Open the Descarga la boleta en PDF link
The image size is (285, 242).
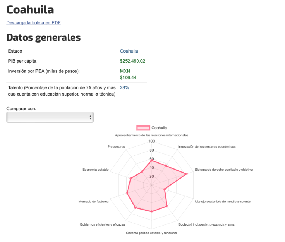33,23
